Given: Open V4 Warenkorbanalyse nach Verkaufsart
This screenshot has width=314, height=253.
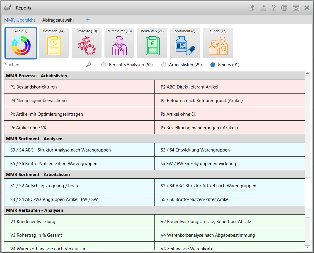Looking at the screenshot, I should pos(79,246).
